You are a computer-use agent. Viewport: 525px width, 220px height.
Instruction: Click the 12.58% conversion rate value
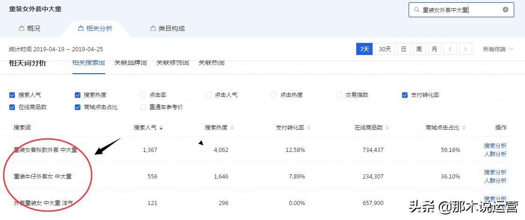[x=295, y=150]
